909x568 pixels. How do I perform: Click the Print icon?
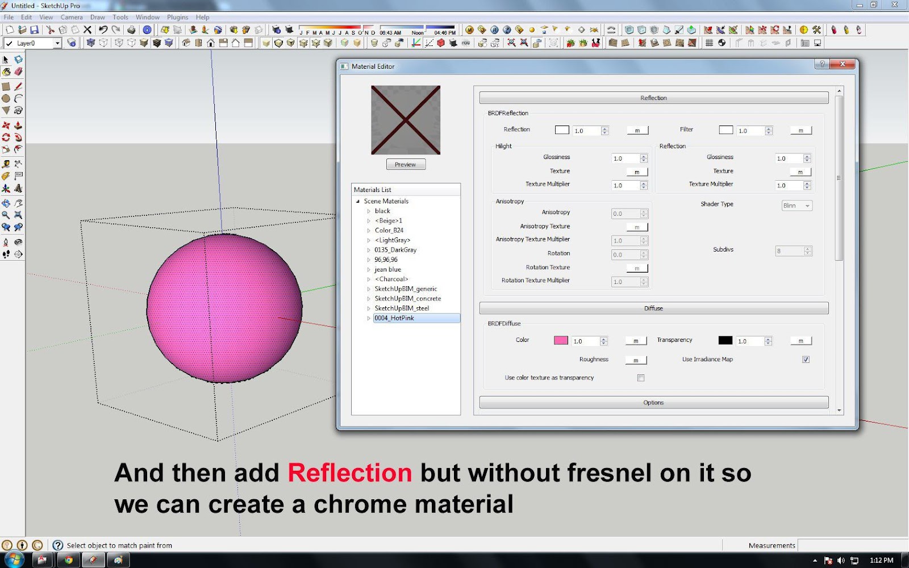point(132,30)
